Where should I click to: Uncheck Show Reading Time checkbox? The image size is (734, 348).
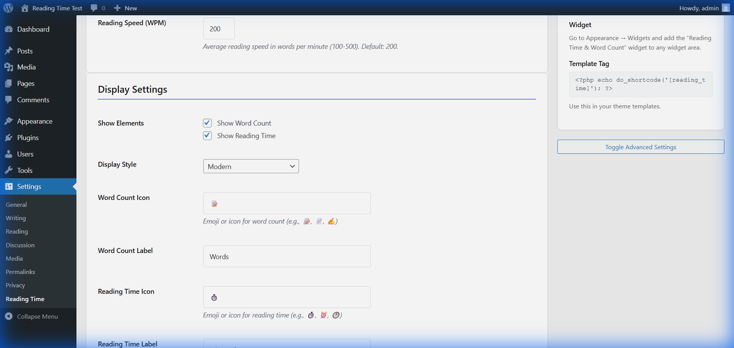207,135
